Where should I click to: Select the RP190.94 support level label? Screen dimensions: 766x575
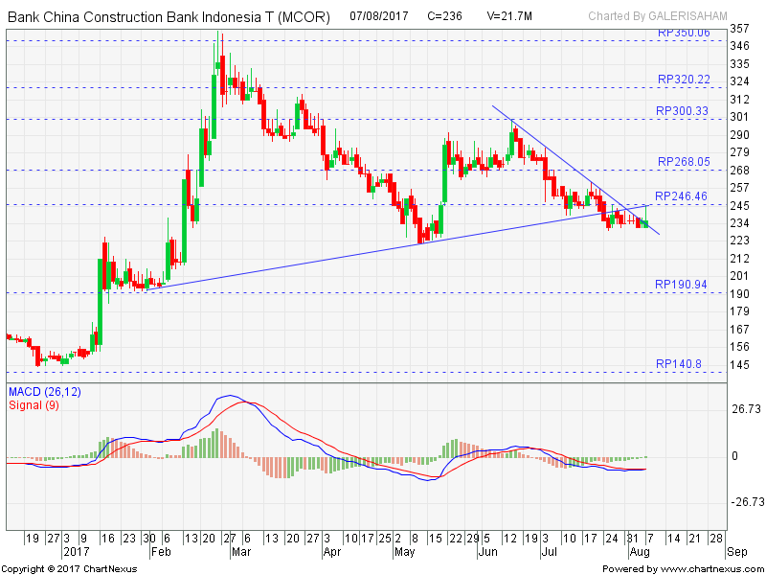682,285
